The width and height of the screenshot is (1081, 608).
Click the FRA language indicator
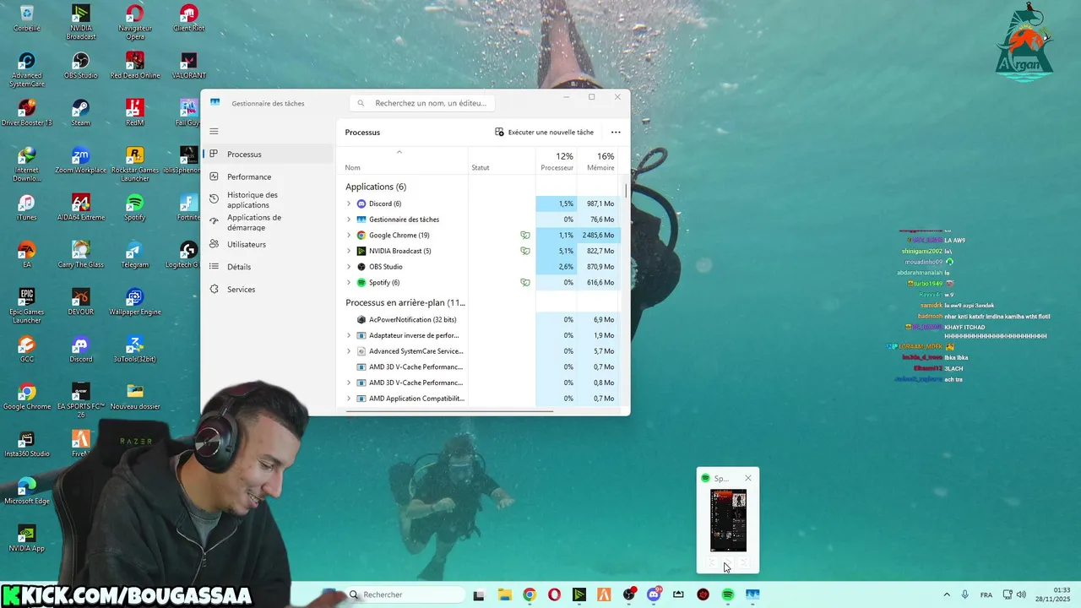click(986, 594)
